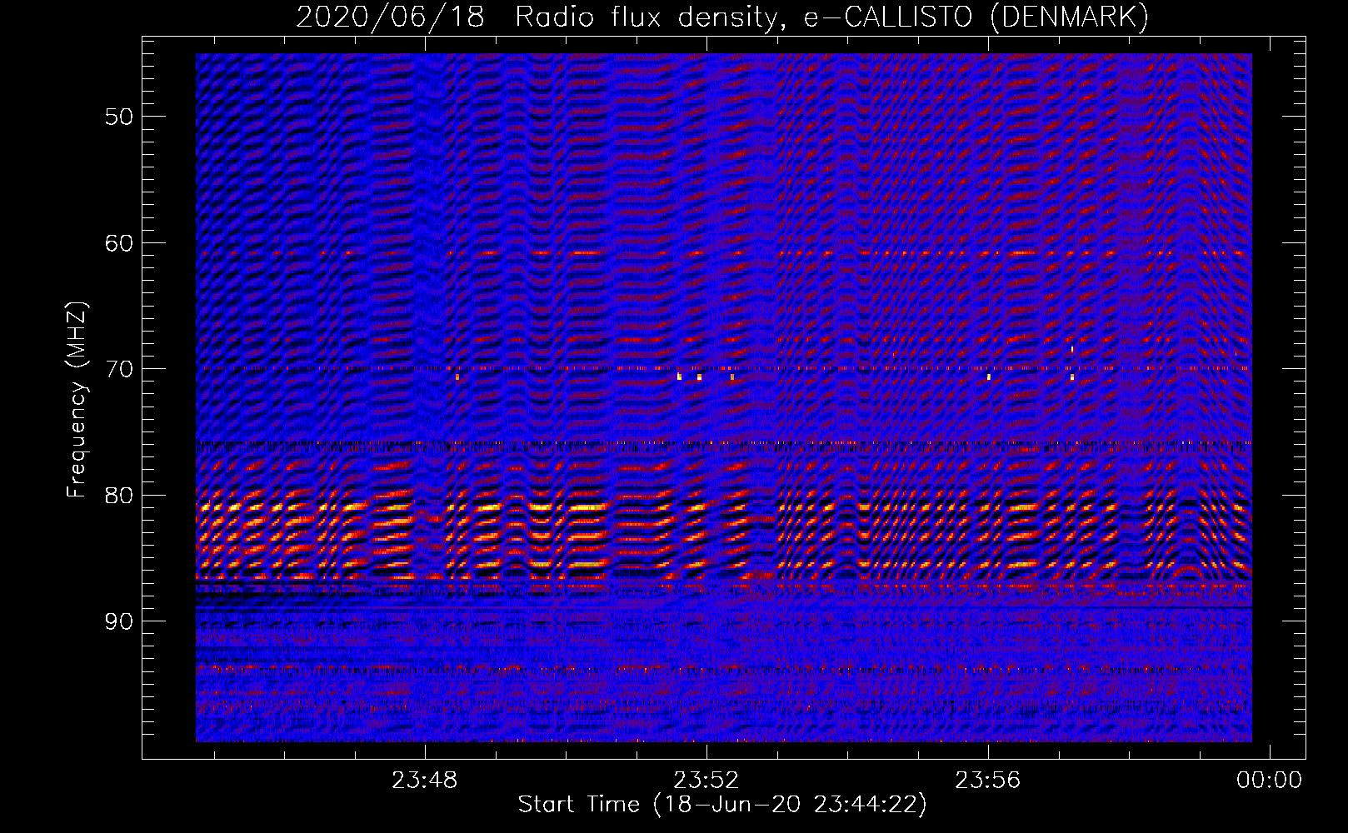1348x833 pixels.
Task: Click the 23:52 time tick label
Action: (706, 781)
